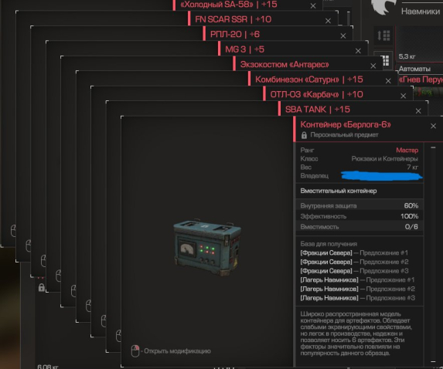Select the Автоматы category label
443x369 pixels.
click(414, 69)
